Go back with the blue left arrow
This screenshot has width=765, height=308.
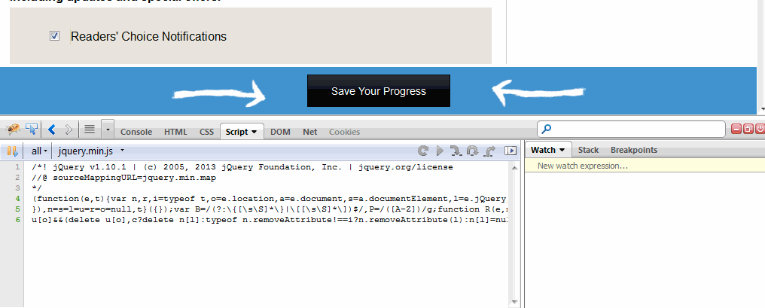pos(52,130)
